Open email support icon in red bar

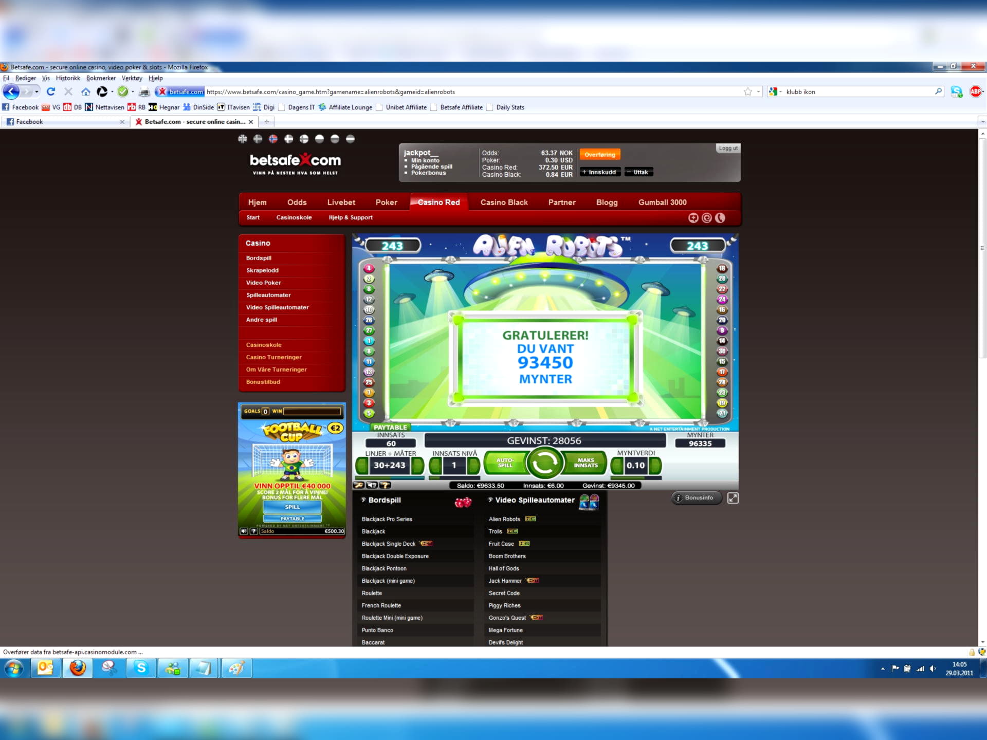pyautogui.click(x=707, y=218)
